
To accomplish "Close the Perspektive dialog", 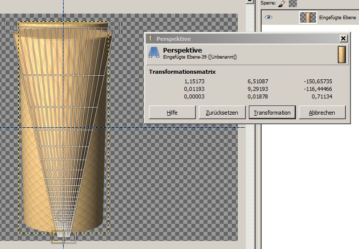I will tap(343, 38).
